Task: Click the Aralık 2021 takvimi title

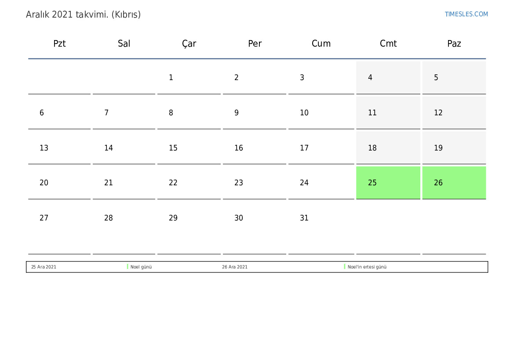Action: click(x=83, y=15)
